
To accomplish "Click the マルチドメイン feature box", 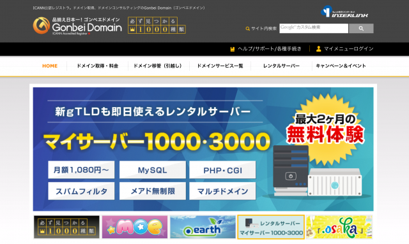I will tap(222, 191).
